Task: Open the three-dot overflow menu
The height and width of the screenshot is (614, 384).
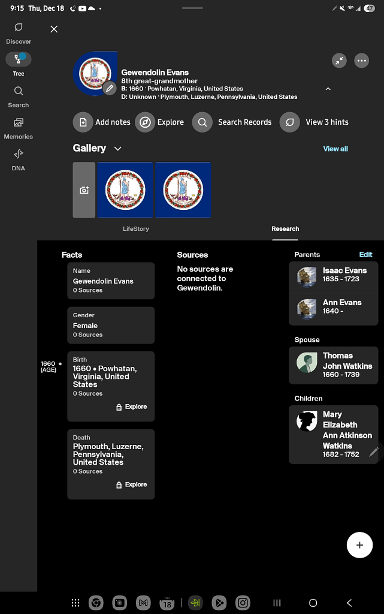Action: click(x=362, y=61)
